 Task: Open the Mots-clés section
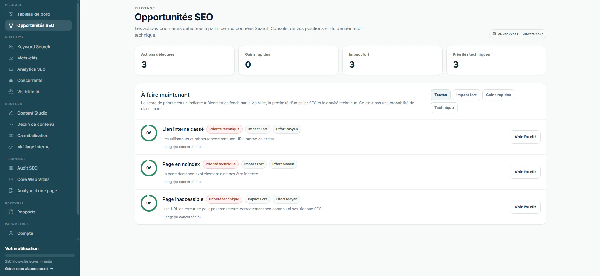point(38,58)
